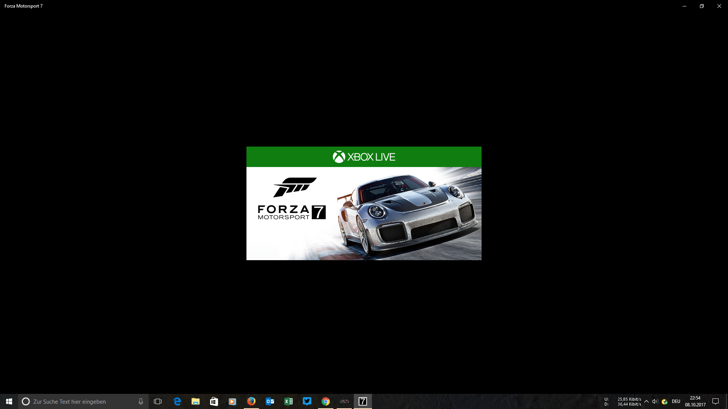Launch Microsoft Store from the taskbar
Image resolution: width=728 pixels, height=409 pixels.
[x=214, y=401]
